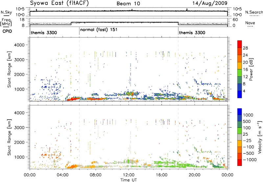Click "2000" on the velocity panel range axis
Image resolution: width=263 pixels, height=182 pixels.
19,142
